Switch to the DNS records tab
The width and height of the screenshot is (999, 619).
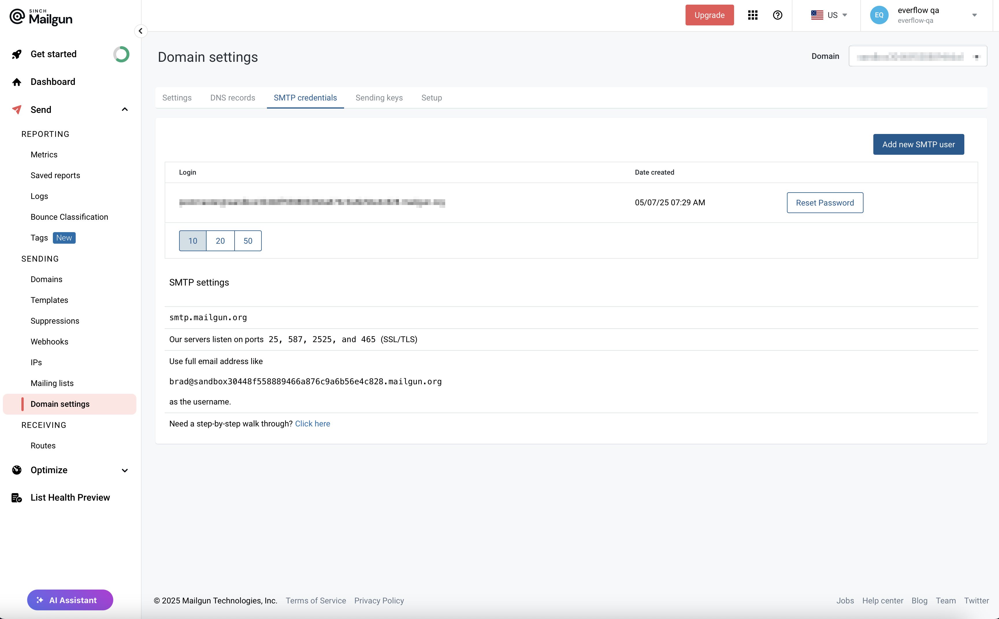[232, 97]
